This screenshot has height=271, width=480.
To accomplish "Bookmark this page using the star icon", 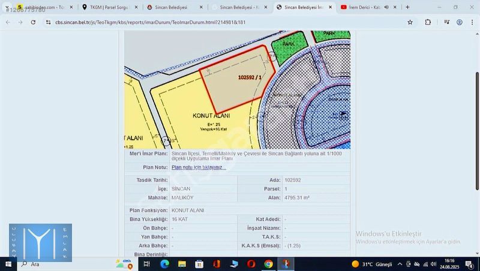I will (x=410, y=22).
